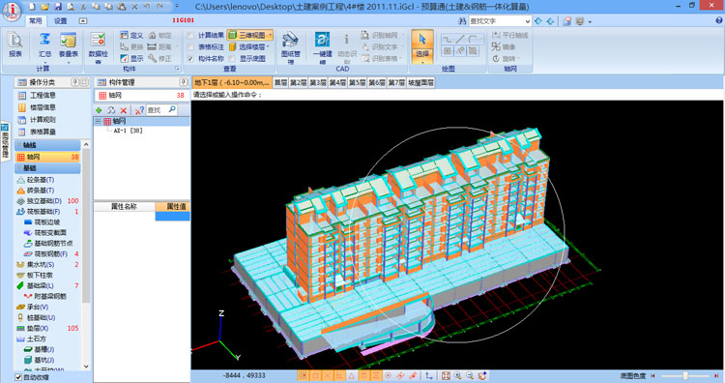This screenshot has height=383, width=725.
Task: Open the 报表 report tool
Action: point(15,44)
